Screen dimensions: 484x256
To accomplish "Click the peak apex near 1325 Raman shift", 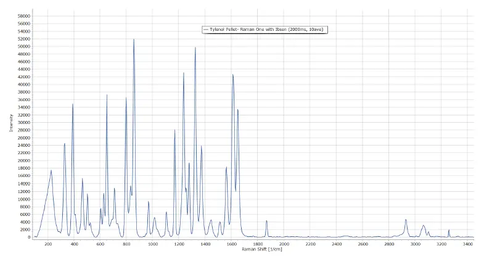I will tap(195, 47).
